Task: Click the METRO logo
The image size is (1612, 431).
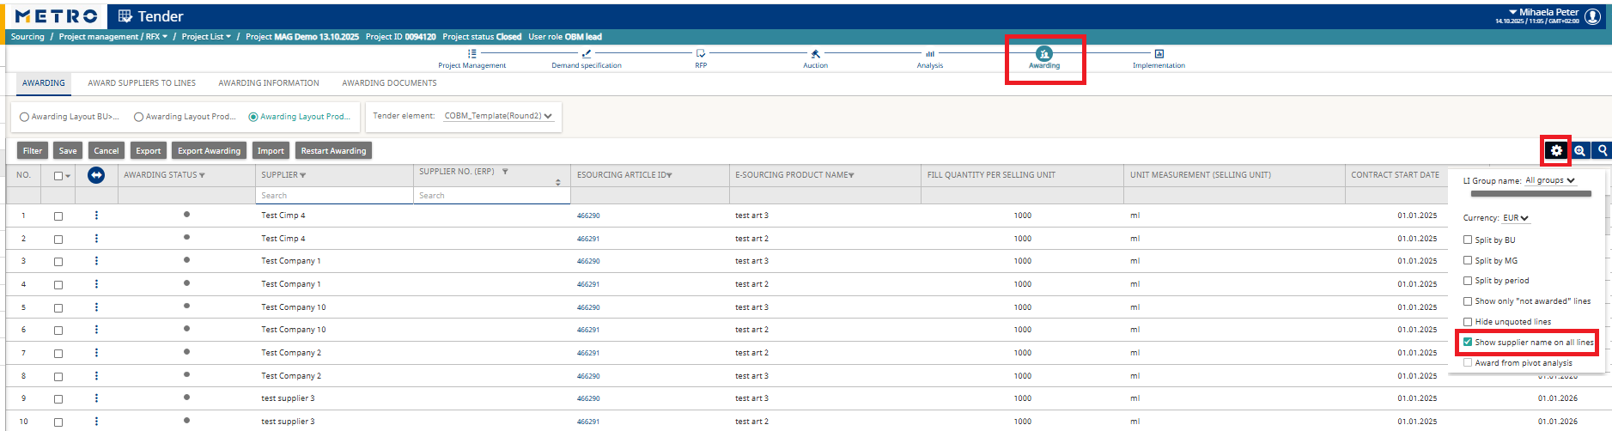Action: (x=57, y=16)
